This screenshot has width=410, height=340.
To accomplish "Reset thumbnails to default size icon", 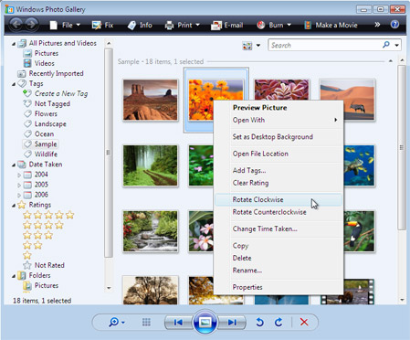I will pyautogui.click(x=146, y=322).
